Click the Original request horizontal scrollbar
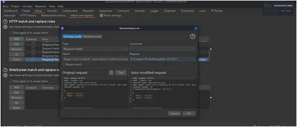This screenshot has width=297, height=127. pyautogui.click(x=78, y=108)
